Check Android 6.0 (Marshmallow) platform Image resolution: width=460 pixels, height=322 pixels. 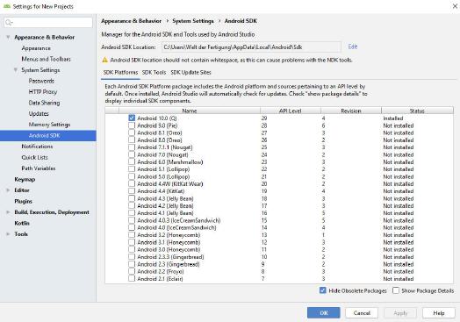(132, 162)
